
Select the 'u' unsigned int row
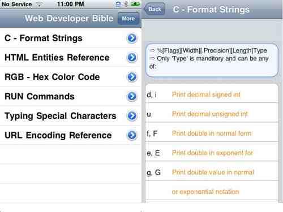click(x=212, y=113)
